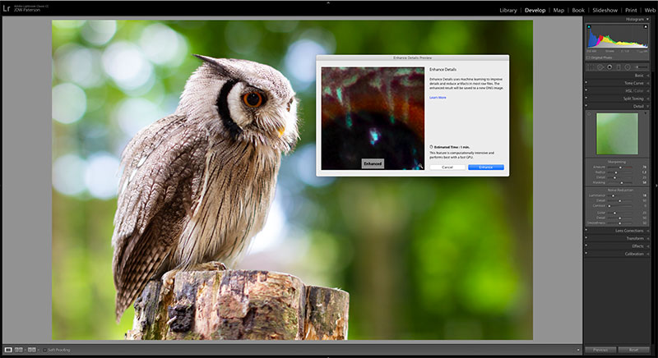Click the Enhanced label on preview

tap(373, 163)
